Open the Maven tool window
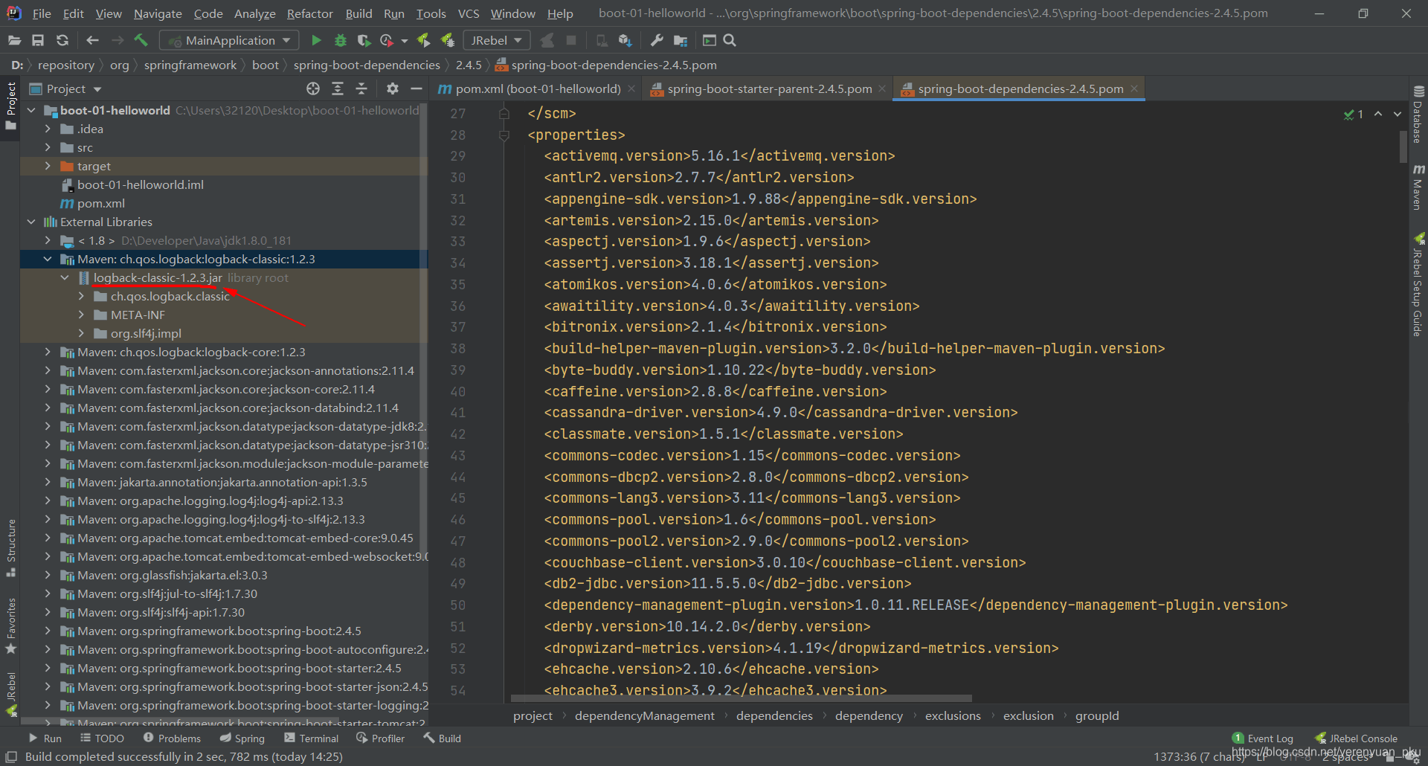 click(1418, 187)
